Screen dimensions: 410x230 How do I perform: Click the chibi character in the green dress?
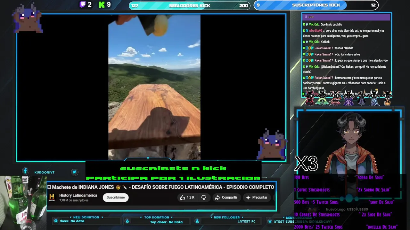tap(322, 98)
